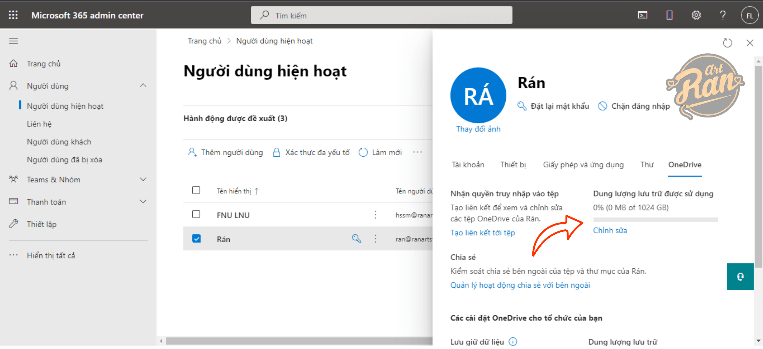
Task: Open Liên hệ in sidebar
Action: click(39, 124)
